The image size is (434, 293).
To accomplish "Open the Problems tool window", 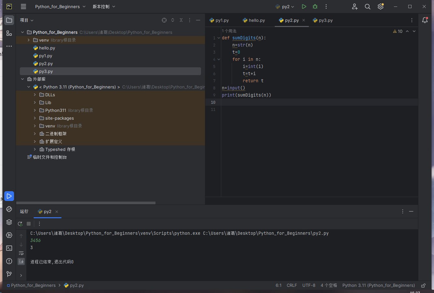I will (x=9, y=261).
